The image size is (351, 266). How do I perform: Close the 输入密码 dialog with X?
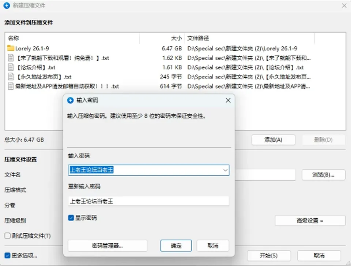point(228,100)
